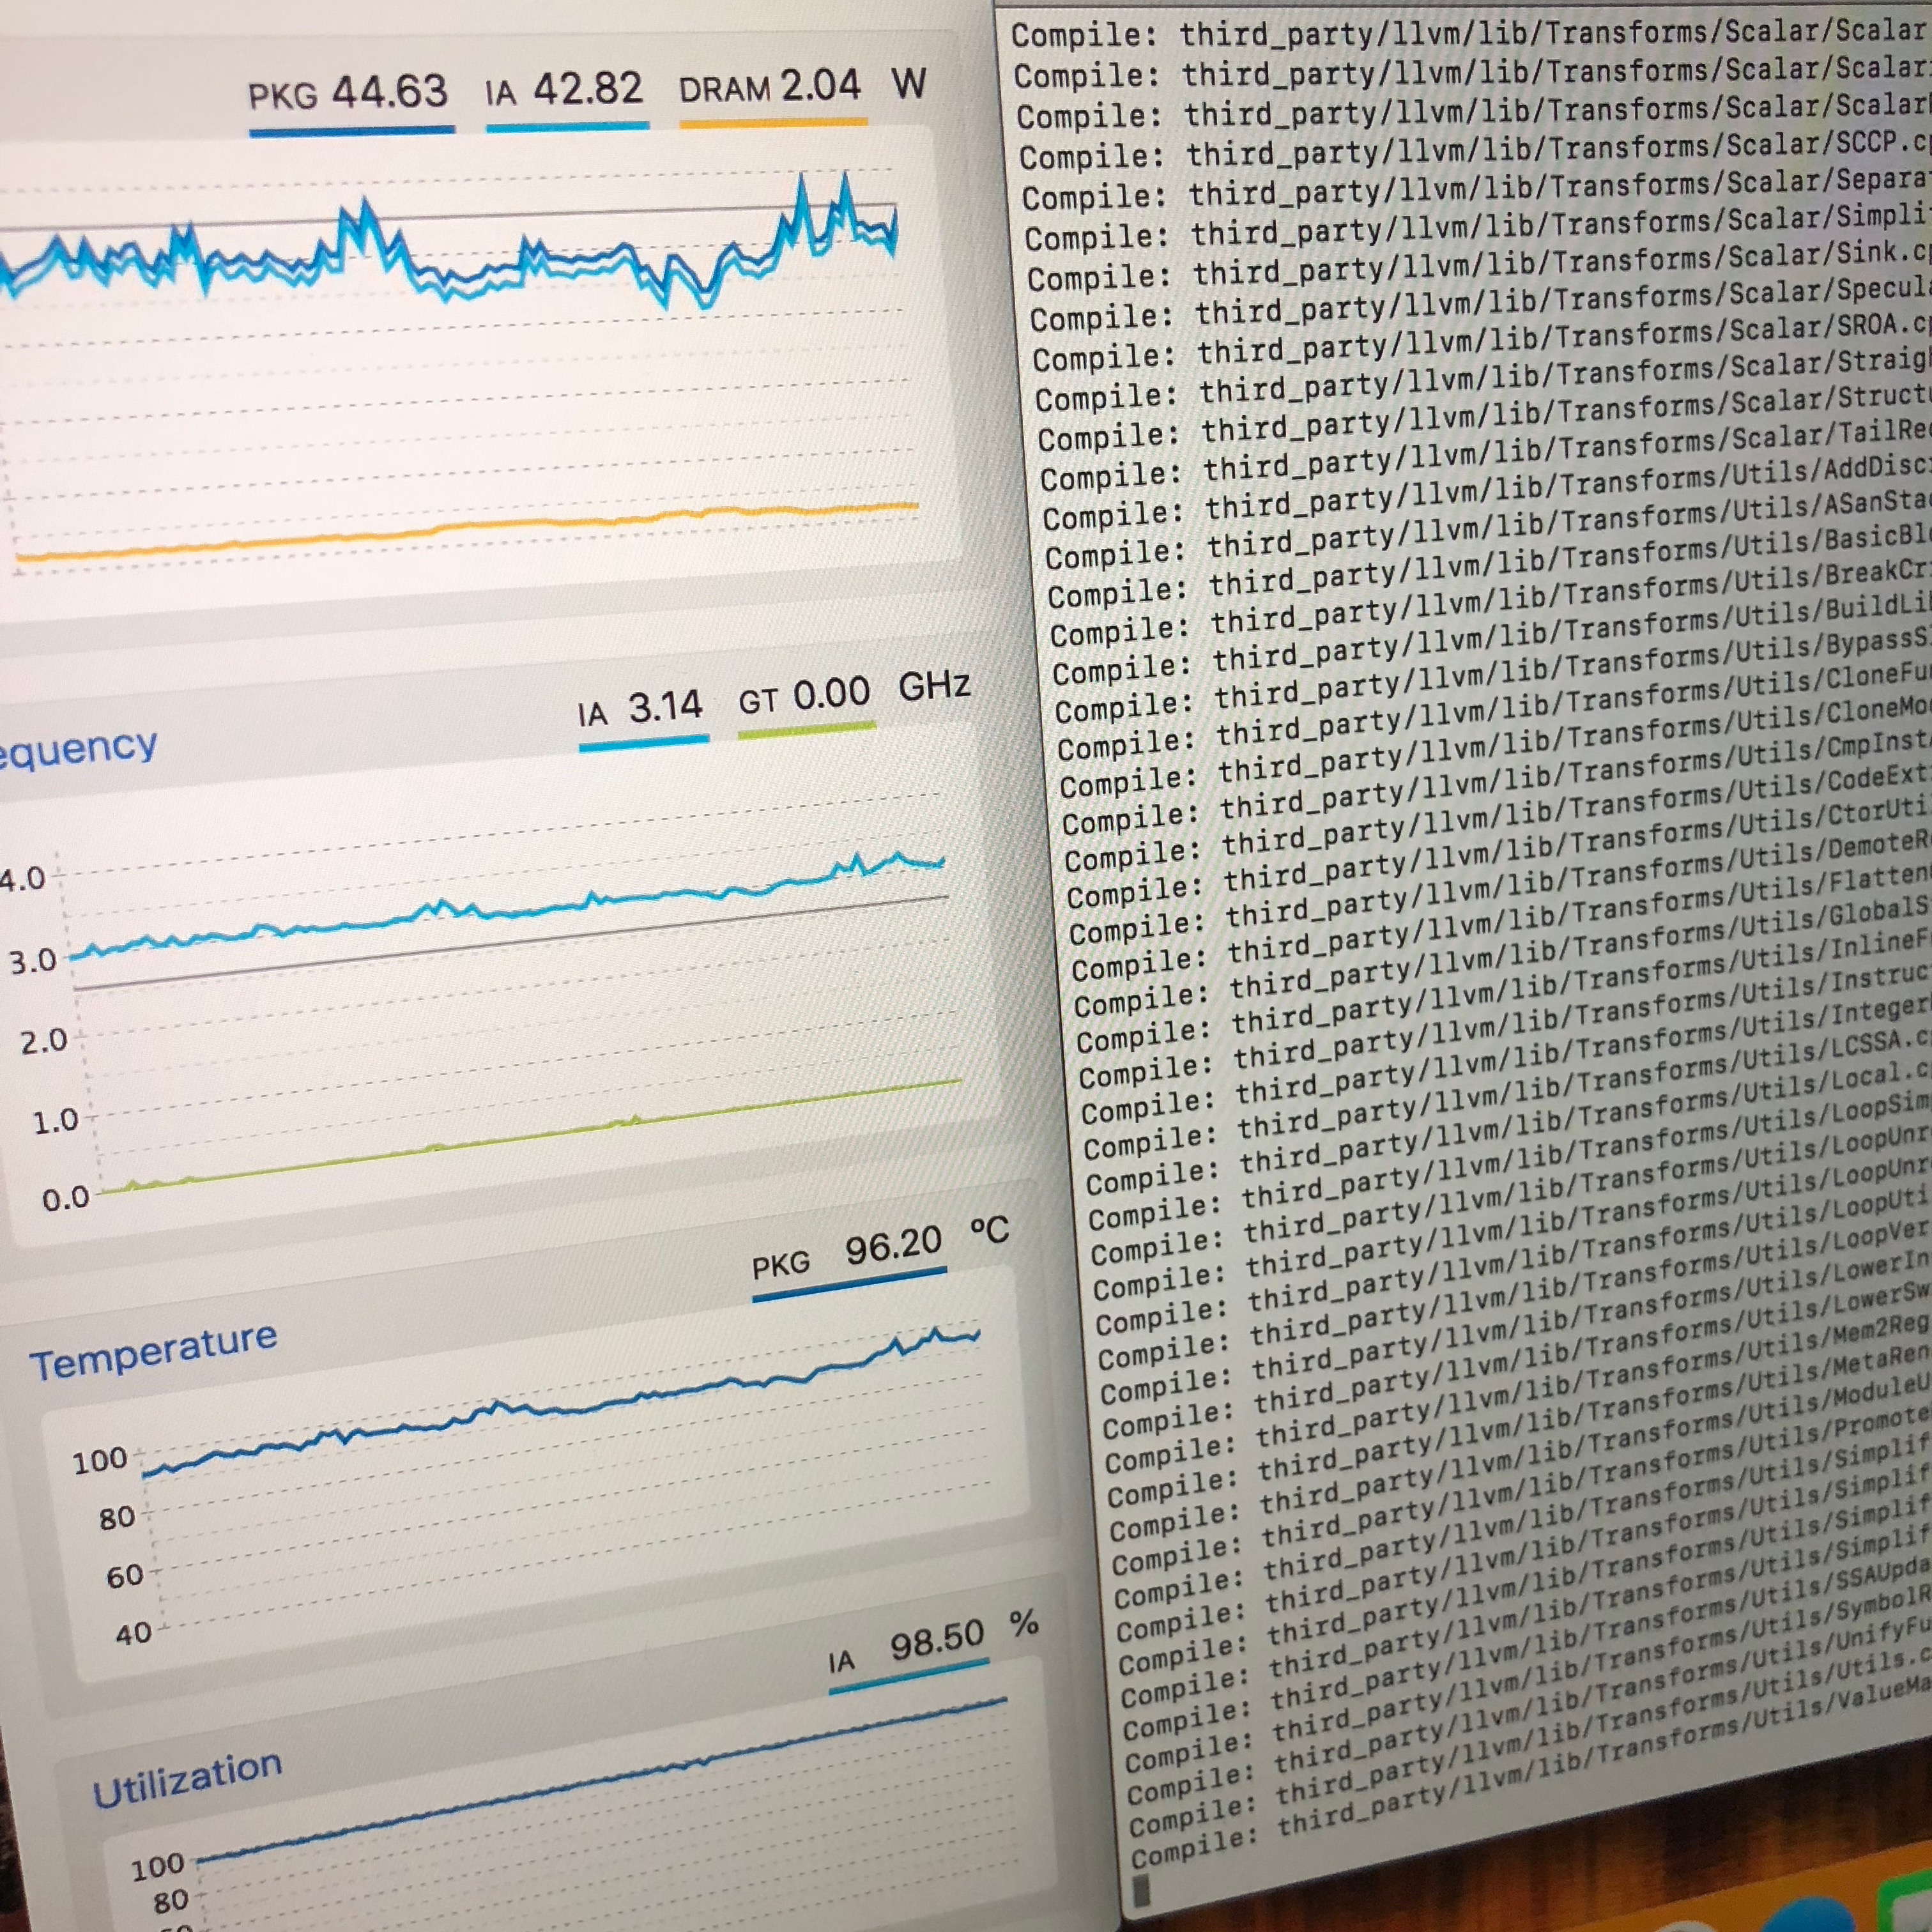The height and width of the screenshot is (1932, 1932).
Task: Click the terminal cursor block
Action: (1143, 1889)
